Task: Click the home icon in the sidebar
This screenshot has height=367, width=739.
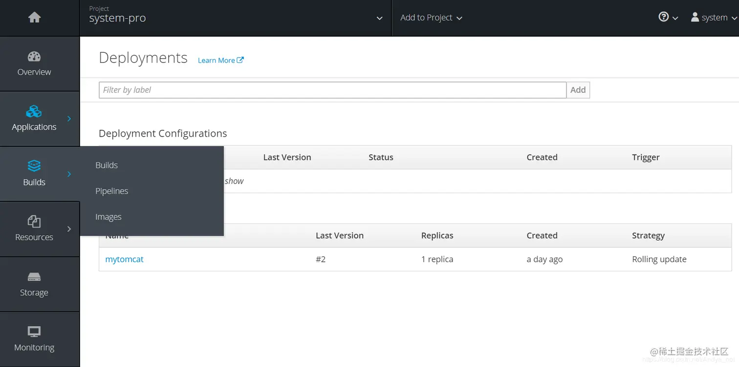Action: (34, 17)
